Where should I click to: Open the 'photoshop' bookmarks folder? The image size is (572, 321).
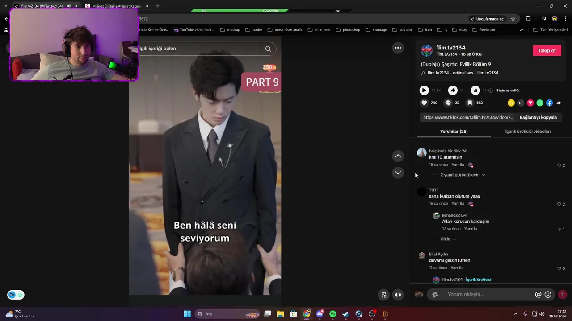347,30
